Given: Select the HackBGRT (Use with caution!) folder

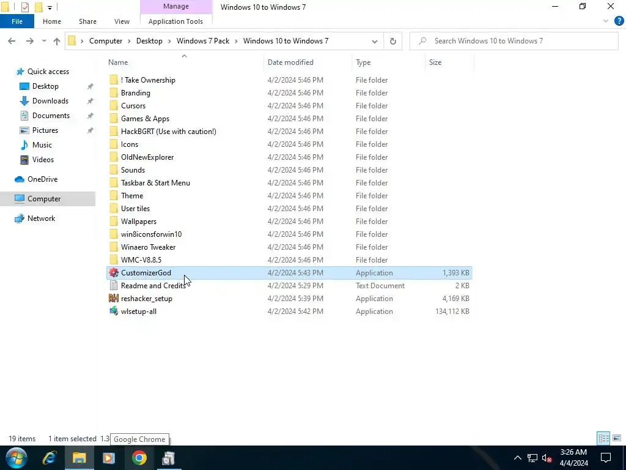Looking at the screenshot, I should 169,132.
